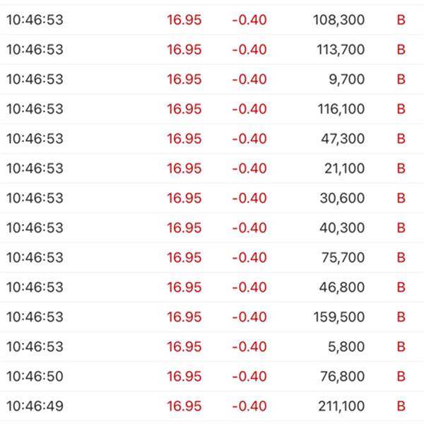
Task: Click the 9,700 volume trade row
Action: (x=212, y=79)
